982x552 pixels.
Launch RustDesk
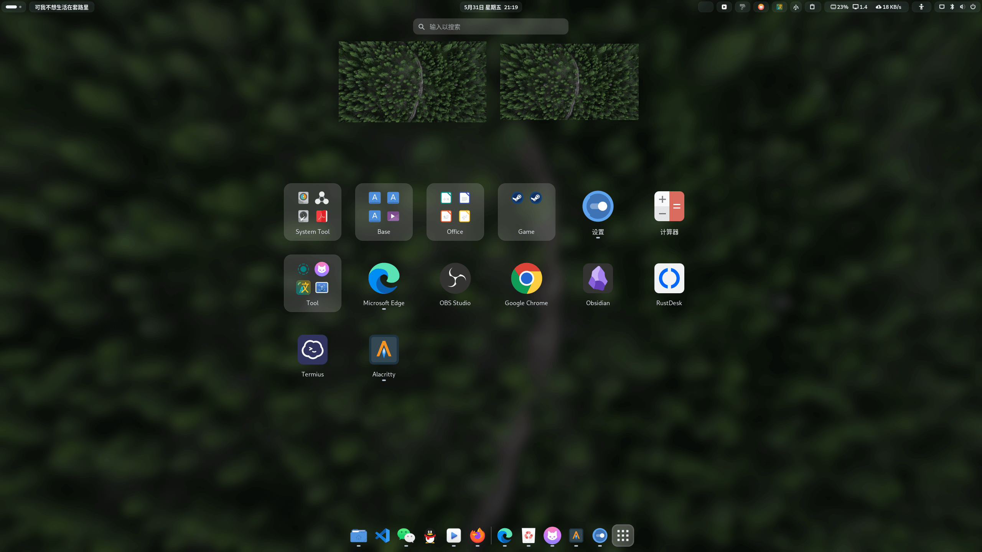pos(669,283)
